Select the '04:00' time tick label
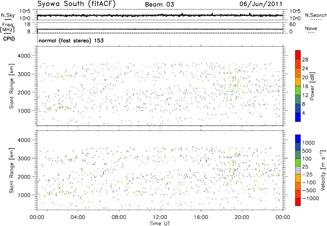Image resolution: width=327 pixels, height=226 pixels. (x=78, y=217)
